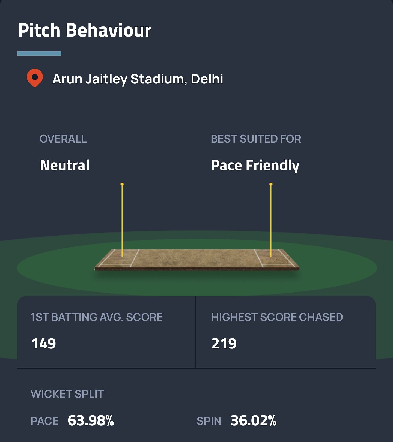393x442 pixels.
Task: Click the HIGHEST SCORE CHASED label
Action: [x=277, y=317]
